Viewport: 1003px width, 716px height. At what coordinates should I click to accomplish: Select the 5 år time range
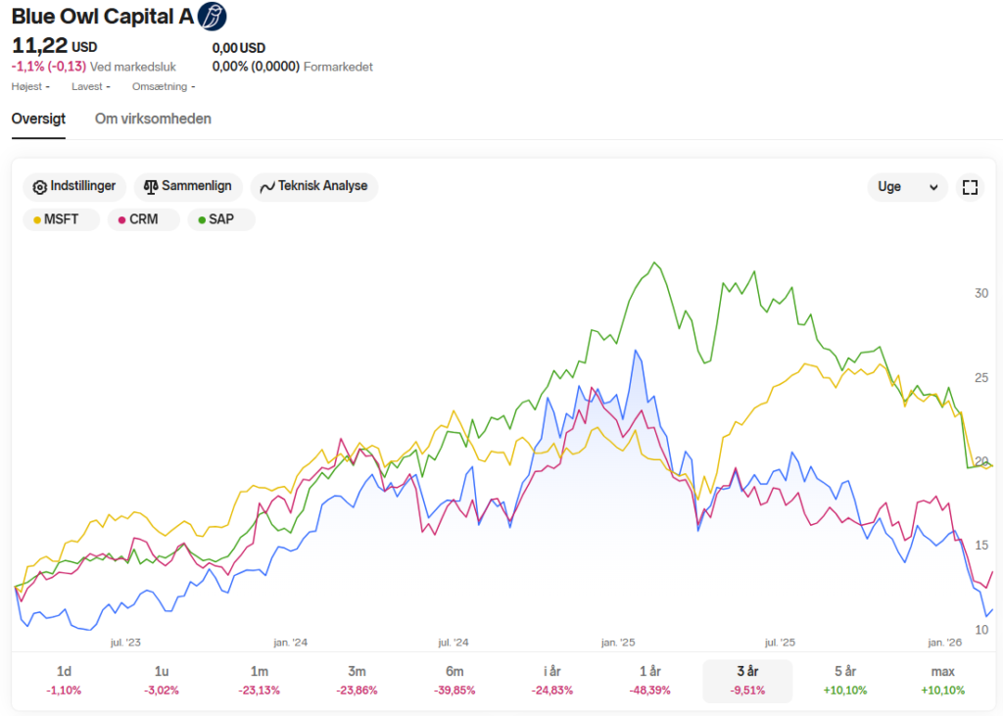pyautogui.click(x=845, y=680)
